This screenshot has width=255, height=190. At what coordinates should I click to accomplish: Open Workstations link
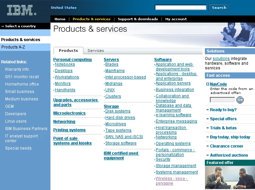coord(67,77)
